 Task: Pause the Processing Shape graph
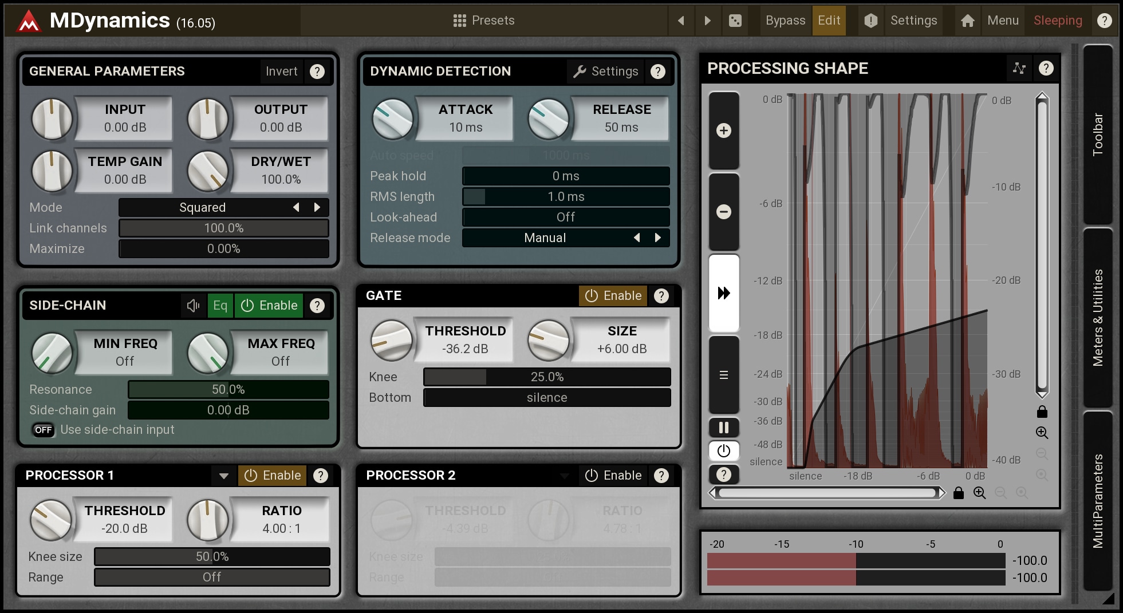click(x=724, y=428)
